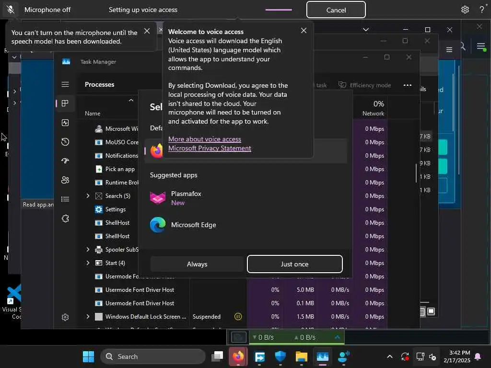The image size is (491, 368).
Task: Sort by Name column in Task Manager
Action: tap(93, 113)
